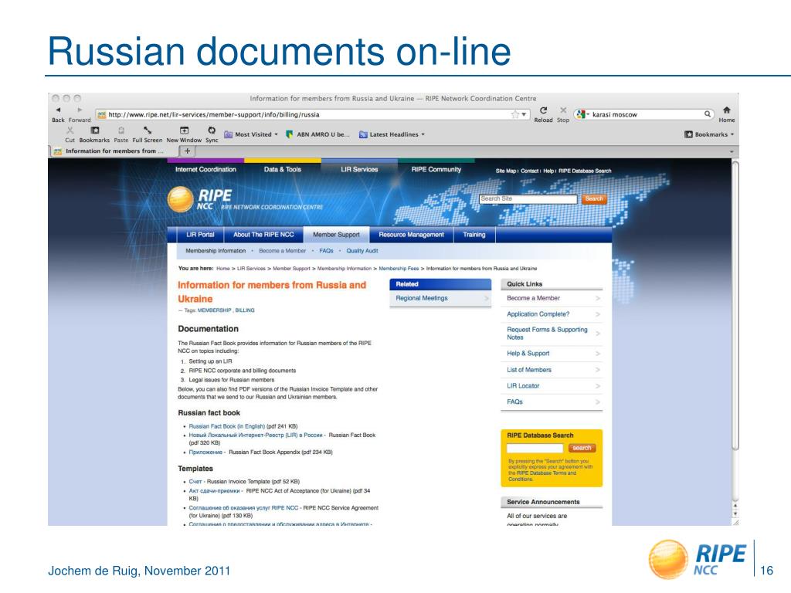Open the RIPE Database Search header link

click(585, 171)
